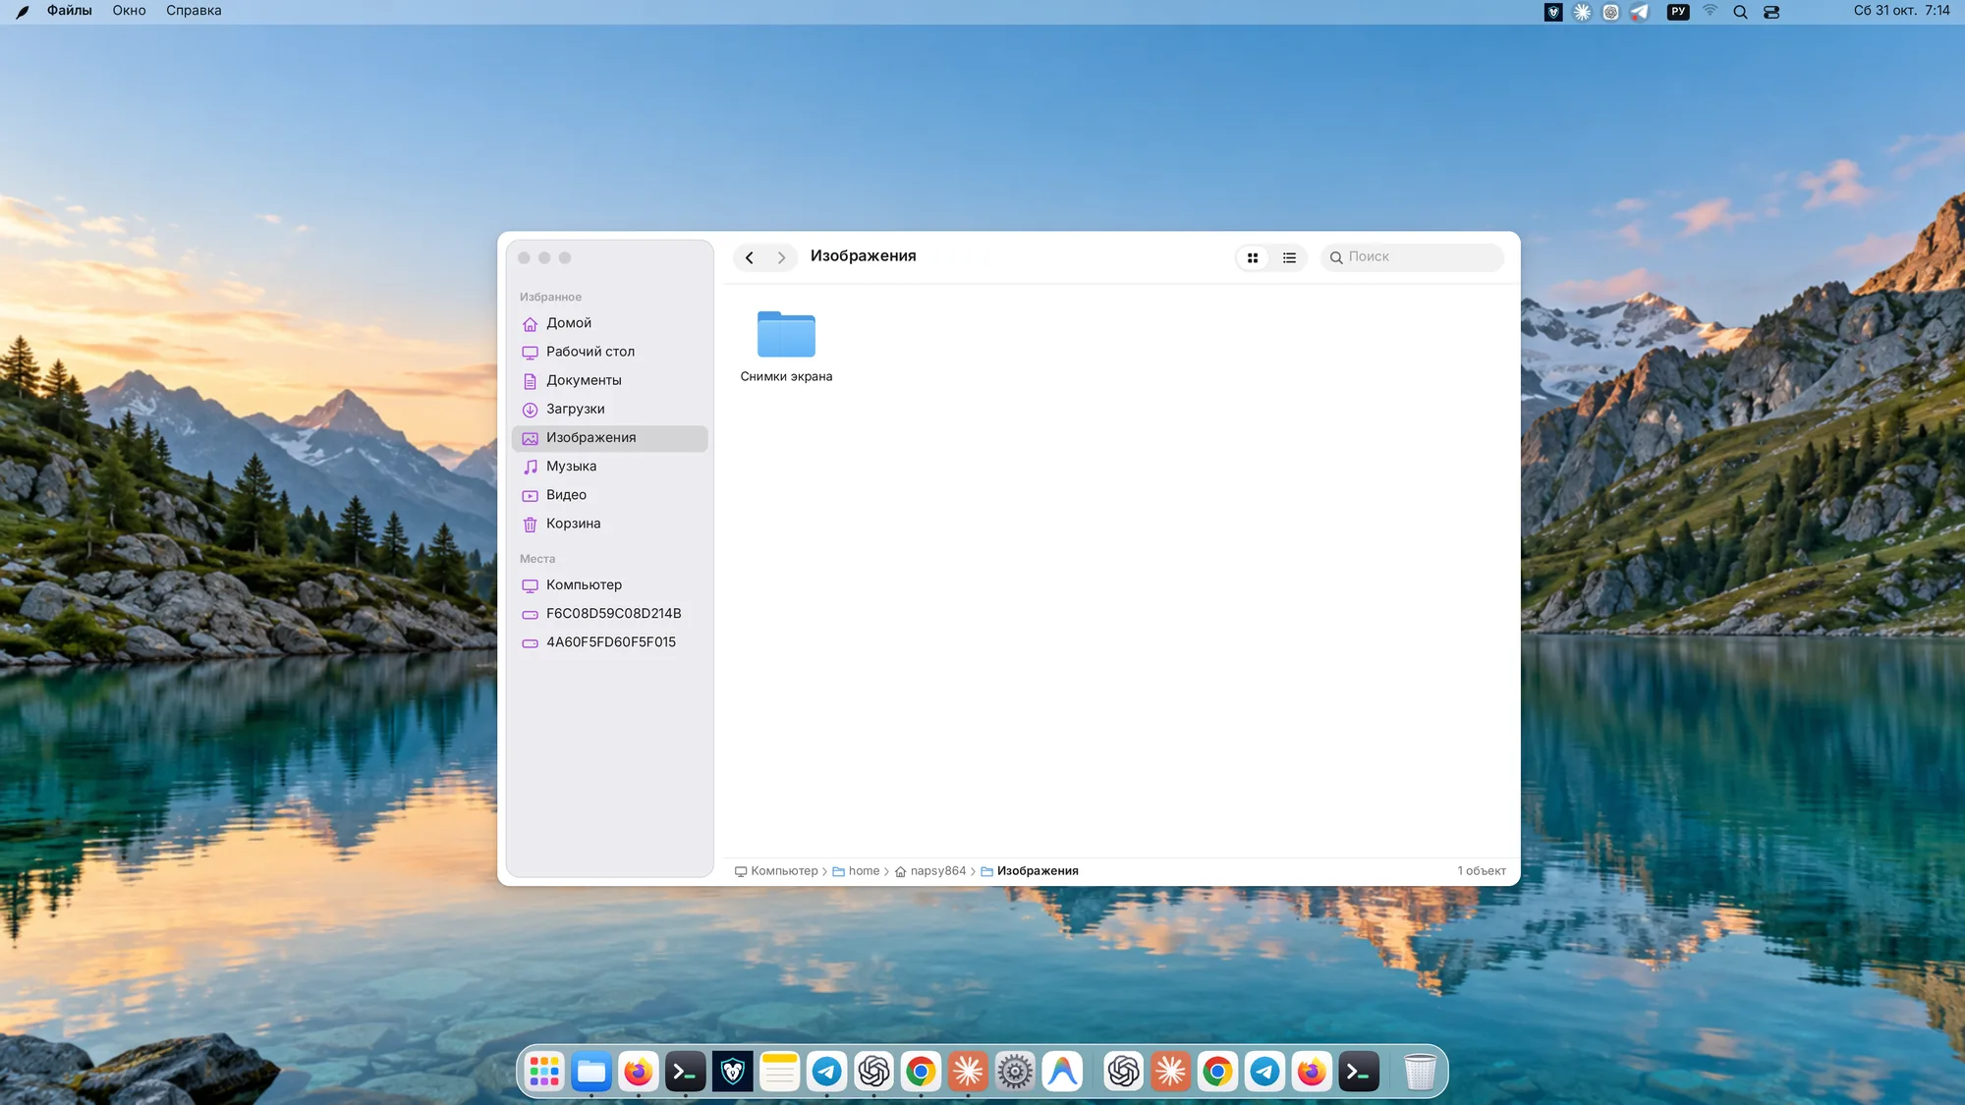Open Корзина in the sidebar
Viewport: 1965px width, 1105px height.
609,524
